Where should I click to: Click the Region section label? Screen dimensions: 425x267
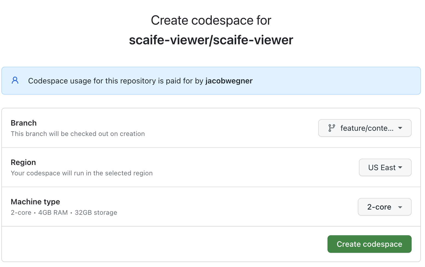(23, 162)
